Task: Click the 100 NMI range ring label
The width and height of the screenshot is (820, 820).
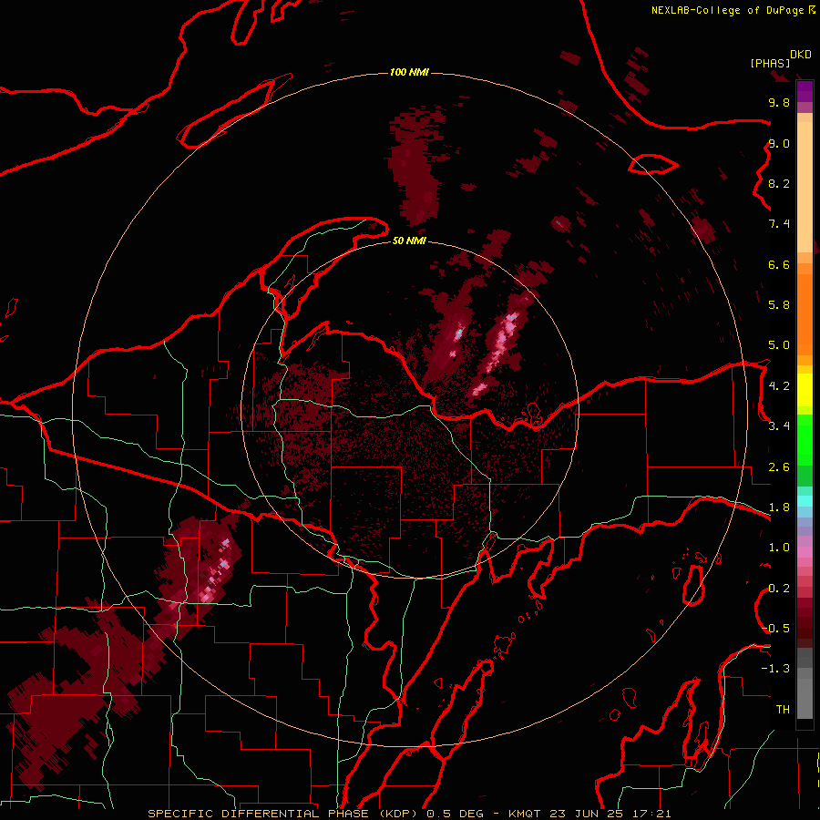Action: [x=409, y=72]
